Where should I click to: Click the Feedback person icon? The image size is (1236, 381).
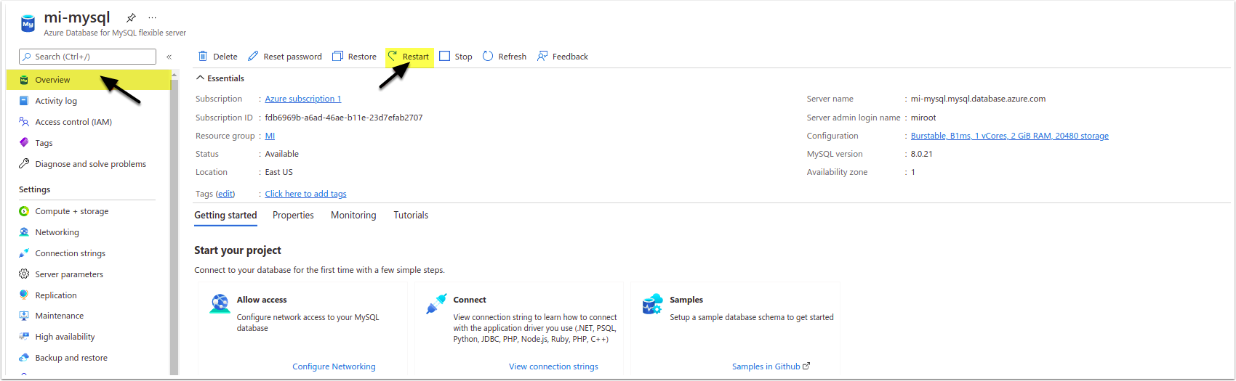pos(542,56)
